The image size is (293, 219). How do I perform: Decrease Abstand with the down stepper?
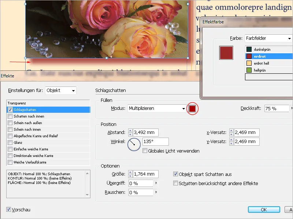pyautogui.click(x=130, y=134)
